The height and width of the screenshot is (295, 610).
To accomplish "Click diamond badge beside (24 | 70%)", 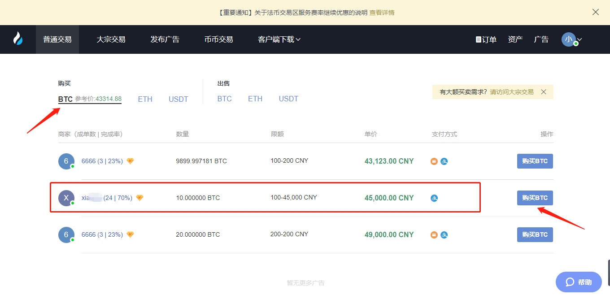I will 139,198.
